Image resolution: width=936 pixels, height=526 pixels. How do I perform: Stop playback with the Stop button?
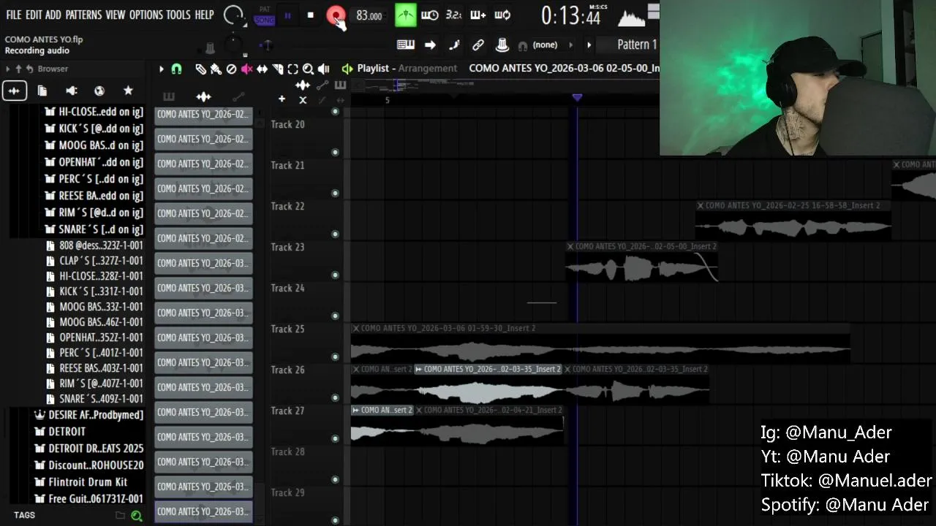[310, 15]
